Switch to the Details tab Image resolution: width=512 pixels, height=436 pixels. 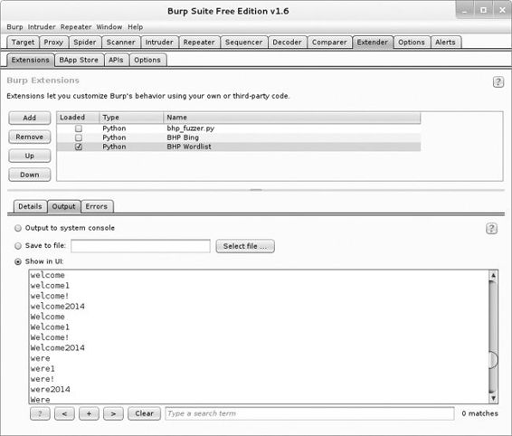click(x=30, y=206)
